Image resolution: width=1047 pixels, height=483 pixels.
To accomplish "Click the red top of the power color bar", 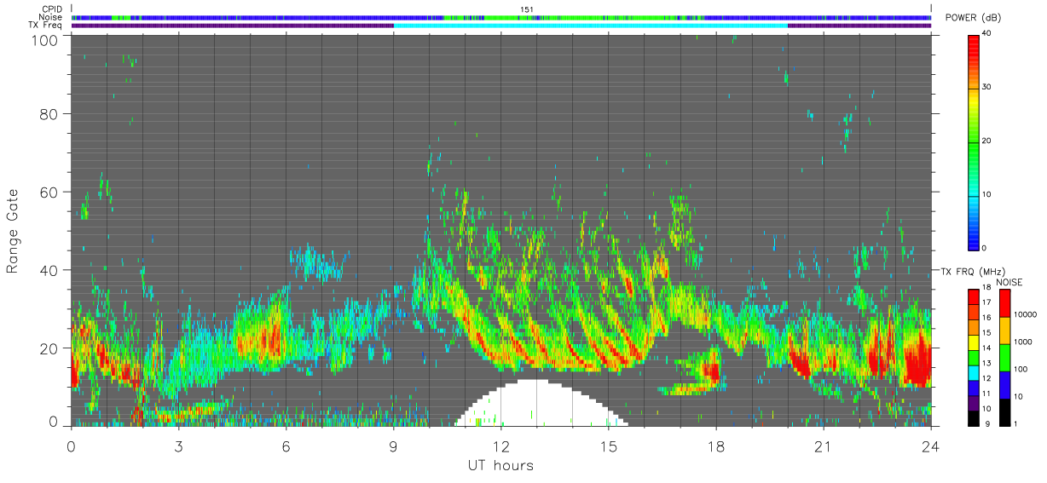I will [973, 47].
